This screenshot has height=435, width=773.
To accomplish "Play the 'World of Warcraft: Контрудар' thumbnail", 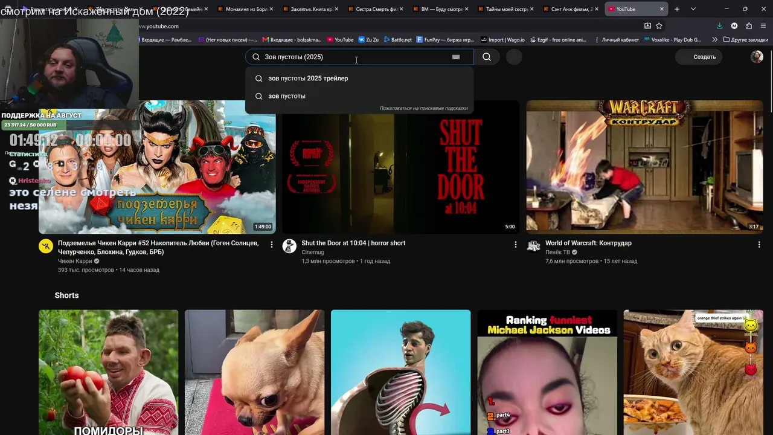I will tap(644, 167).
